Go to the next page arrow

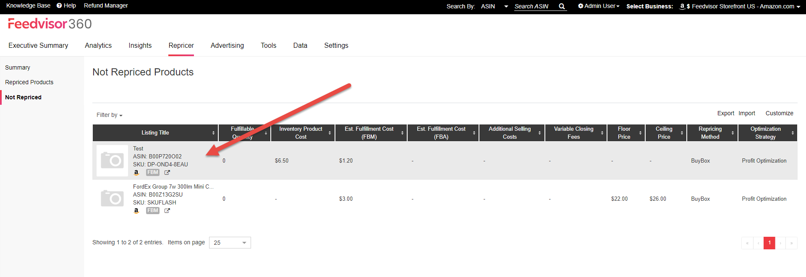780,243
